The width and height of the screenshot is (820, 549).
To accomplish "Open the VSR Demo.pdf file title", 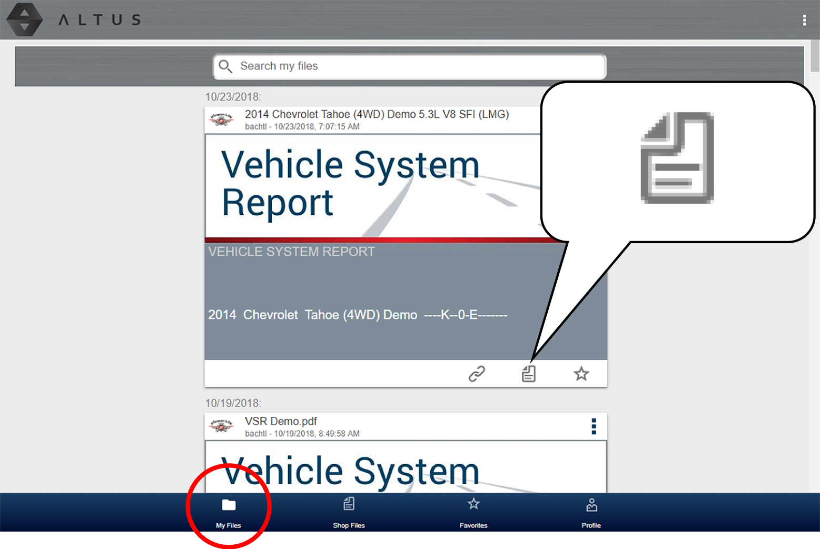I will (281, 421).
